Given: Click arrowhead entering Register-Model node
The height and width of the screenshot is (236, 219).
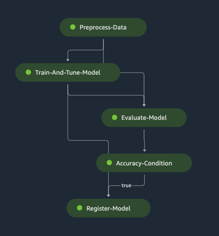Looking at the screenshot, I should pos(108,196).
